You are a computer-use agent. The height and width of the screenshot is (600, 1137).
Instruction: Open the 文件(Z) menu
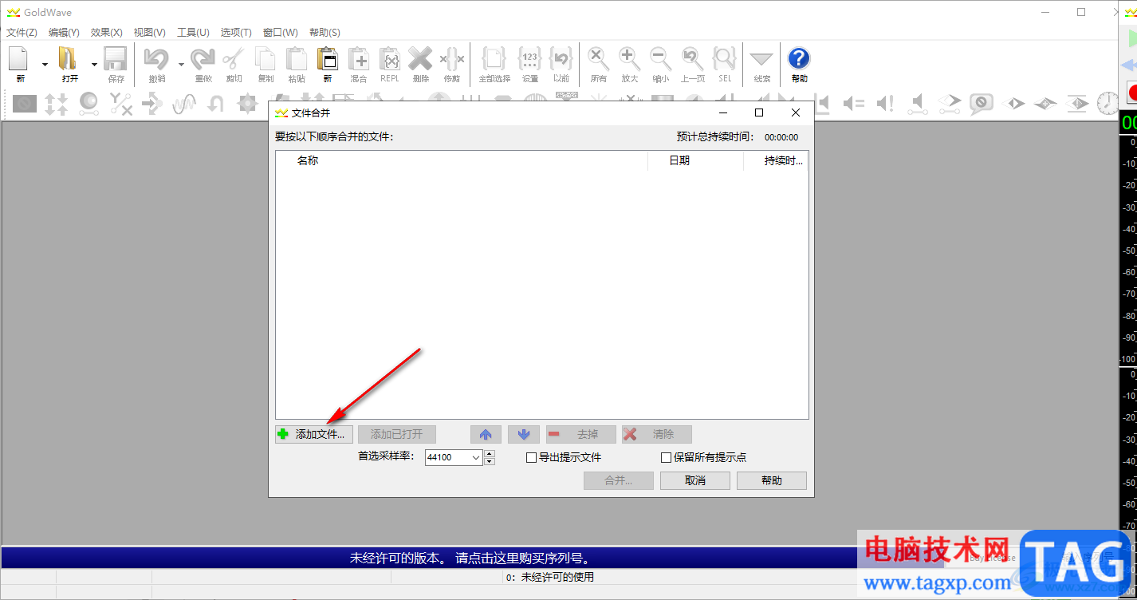coord(22,33)
